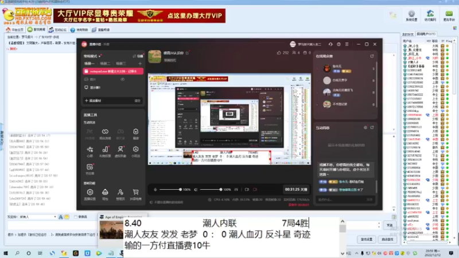Click the screen icon beside the mixer
This screenshot has height=258, width=459.
coord(247,190)
